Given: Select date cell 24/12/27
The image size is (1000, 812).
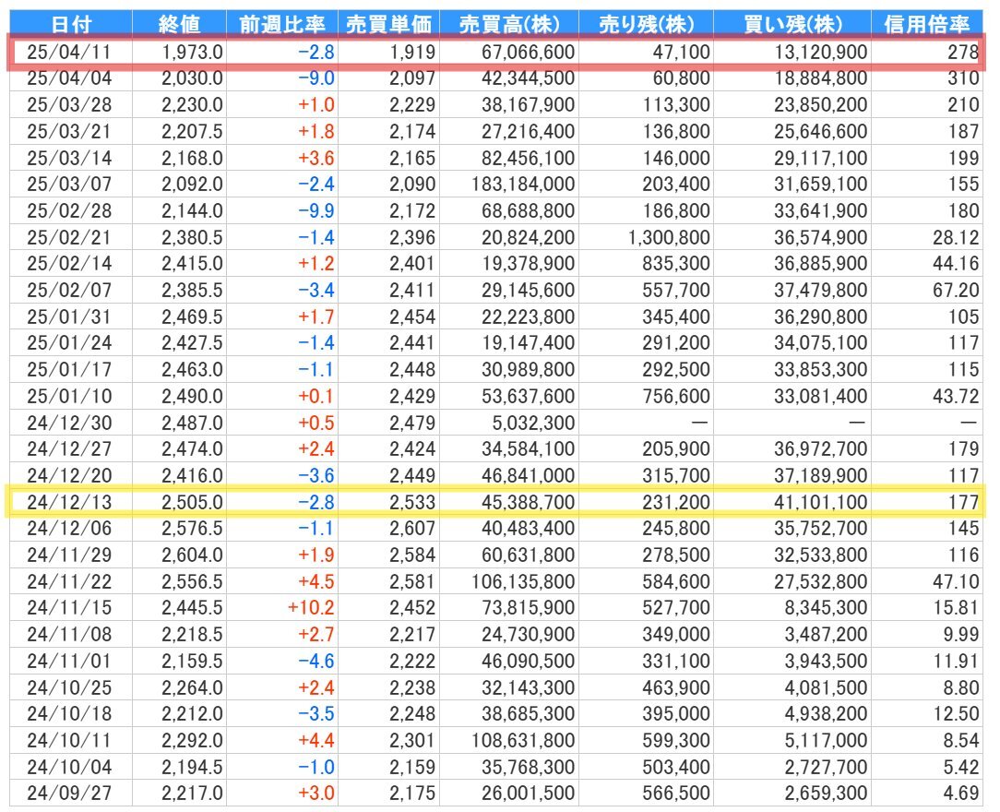Looking at the screenshot, I should tap(69, 449).
